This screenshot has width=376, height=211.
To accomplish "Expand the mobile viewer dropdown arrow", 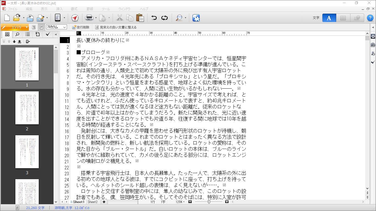I will coord(64,18).
